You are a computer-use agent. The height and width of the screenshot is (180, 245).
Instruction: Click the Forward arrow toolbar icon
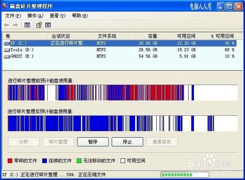click(15, 25)
